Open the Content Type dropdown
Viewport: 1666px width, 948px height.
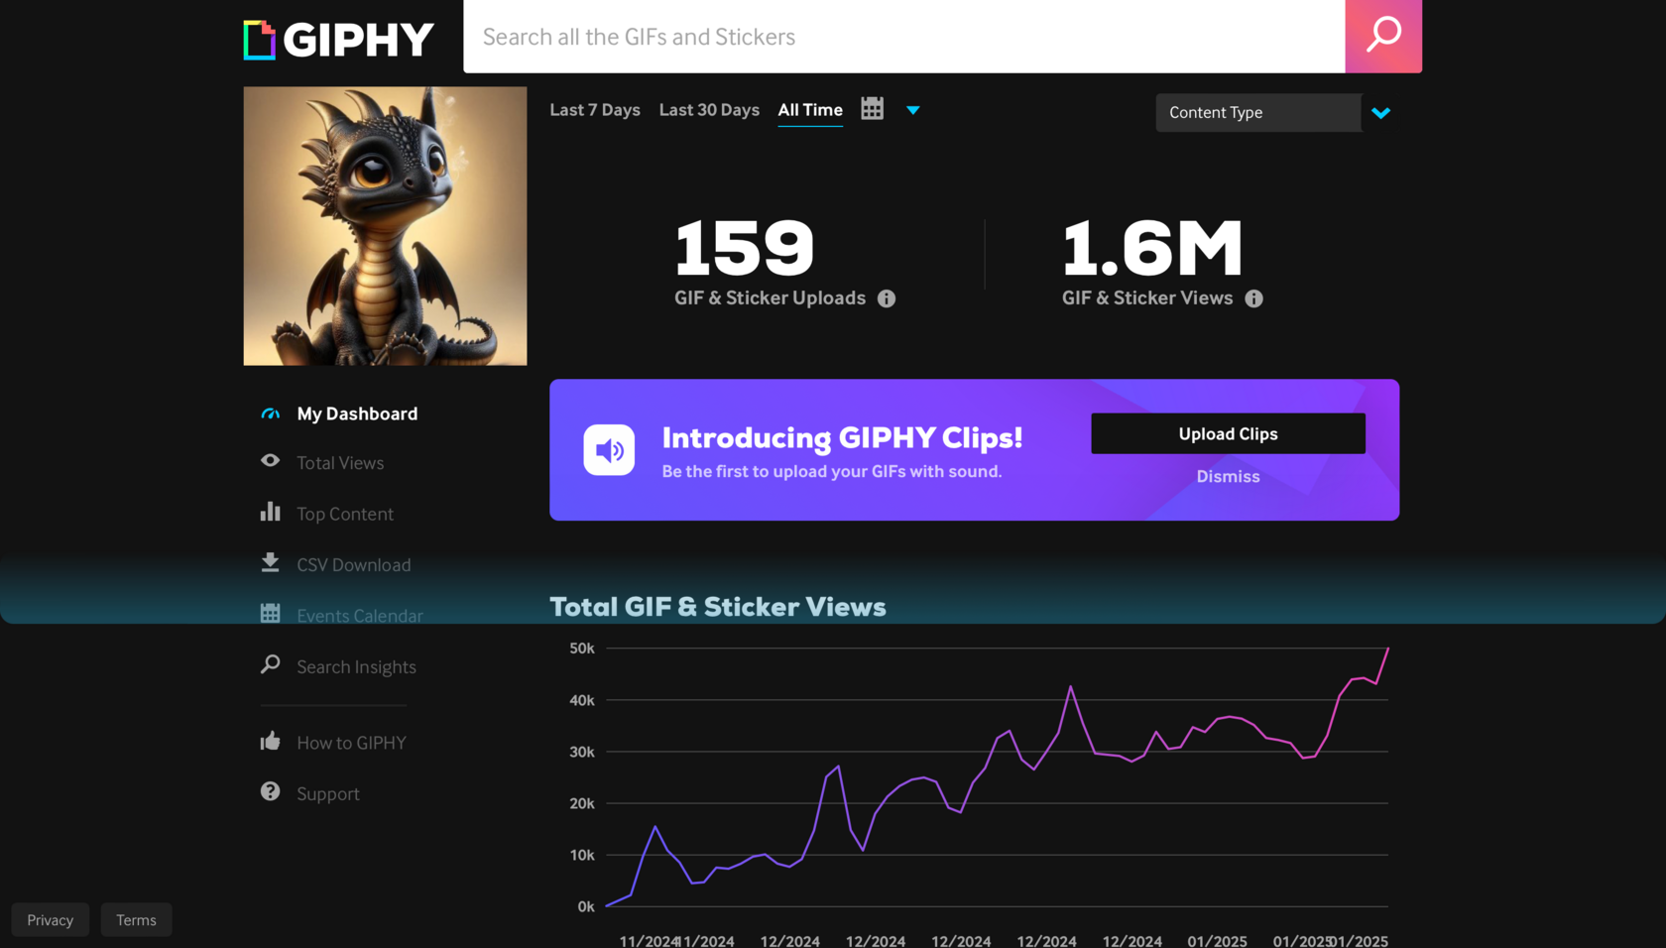[1258, 113]
